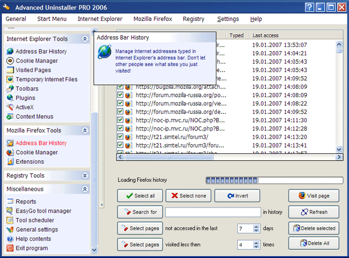Uncheck the first noc-ip.mvc.ru entry checkbox

(x=120, y=120)
